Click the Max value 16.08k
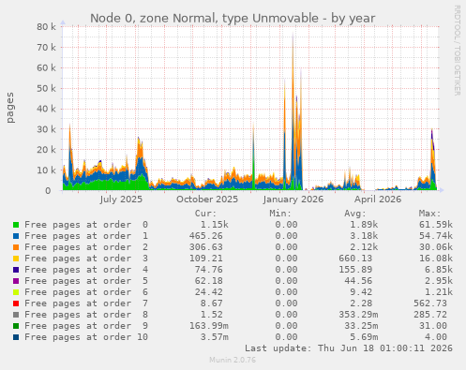 436,259
